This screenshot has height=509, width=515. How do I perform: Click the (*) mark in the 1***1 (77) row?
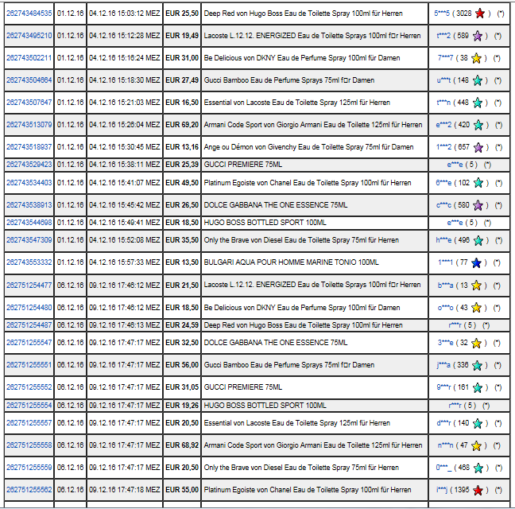(497, 262)
